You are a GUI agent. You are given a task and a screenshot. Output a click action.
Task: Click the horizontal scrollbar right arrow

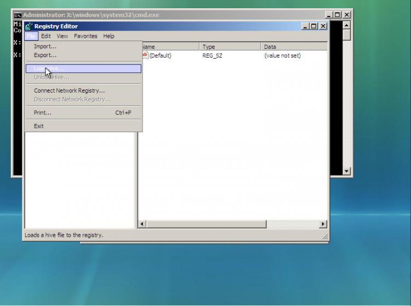tap(323, 224)
